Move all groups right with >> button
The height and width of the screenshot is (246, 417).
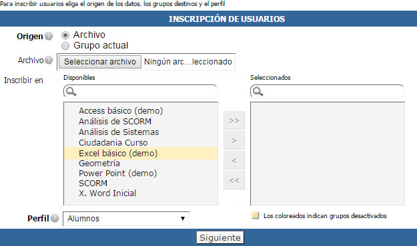point(234,120)
